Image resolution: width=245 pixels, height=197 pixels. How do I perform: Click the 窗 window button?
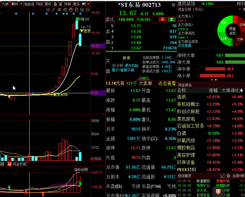tap(61, 4)
